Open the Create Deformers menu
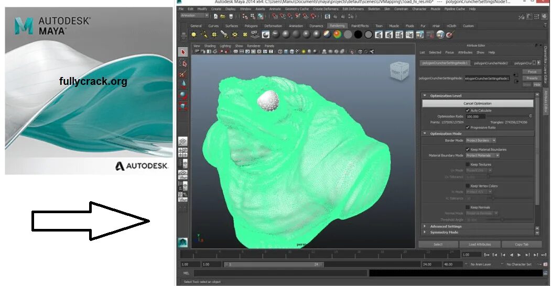This screenshot has height=286, width=551. (x=326, y=9)
